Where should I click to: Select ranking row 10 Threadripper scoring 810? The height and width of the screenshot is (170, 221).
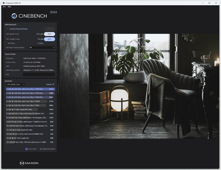click(x=30, y=126)
